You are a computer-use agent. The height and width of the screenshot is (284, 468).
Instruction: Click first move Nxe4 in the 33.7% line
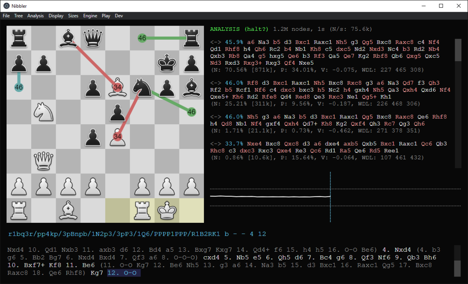(254, 144)
